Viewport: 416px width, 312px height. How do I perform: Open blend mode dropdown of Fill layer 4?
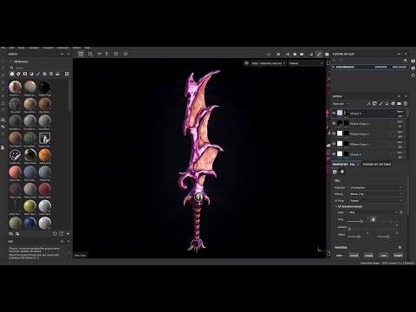tap(401, 111)
